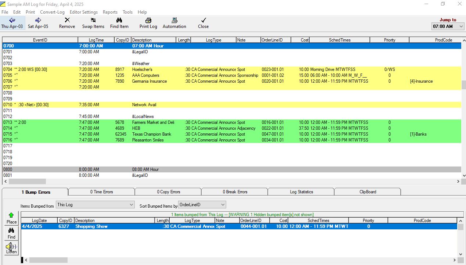Open the Automation tool
Image resolution: width=466 pixels, height=265 pixels.
tap(174, 23)
